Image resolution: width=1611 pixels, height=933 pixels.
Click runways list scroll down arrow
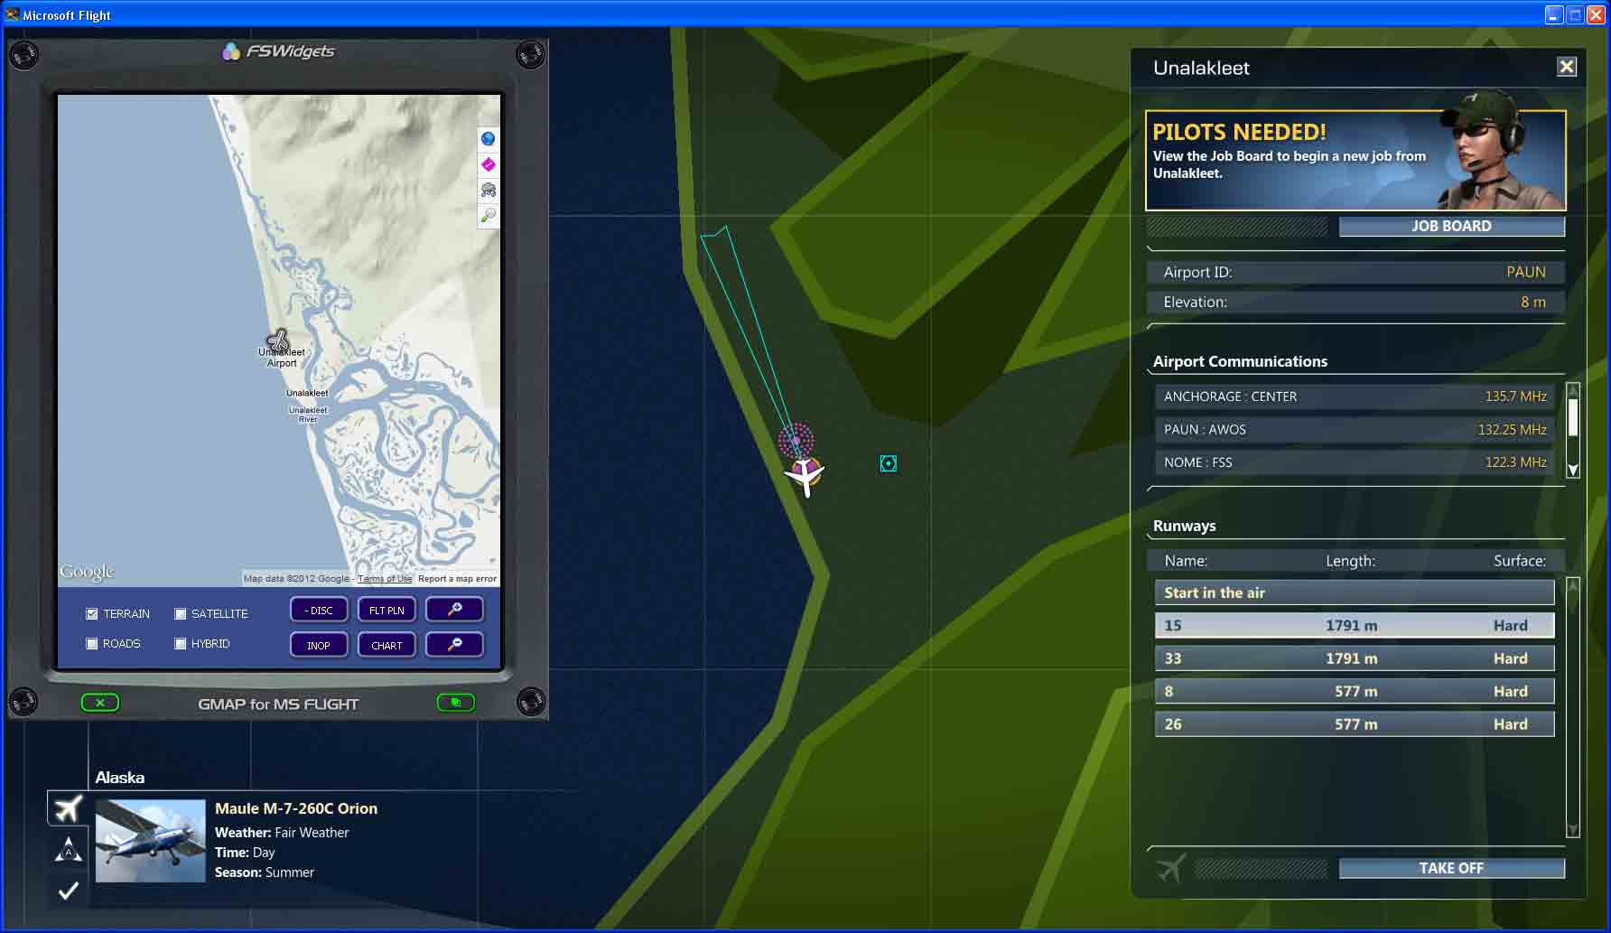tap(1573, 830)
